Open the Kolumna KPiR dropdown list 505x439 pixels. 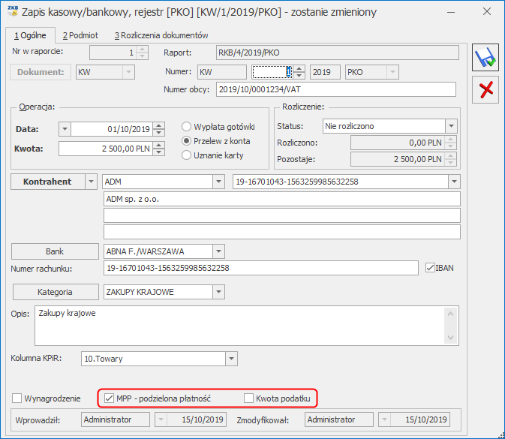coord(230,359)
